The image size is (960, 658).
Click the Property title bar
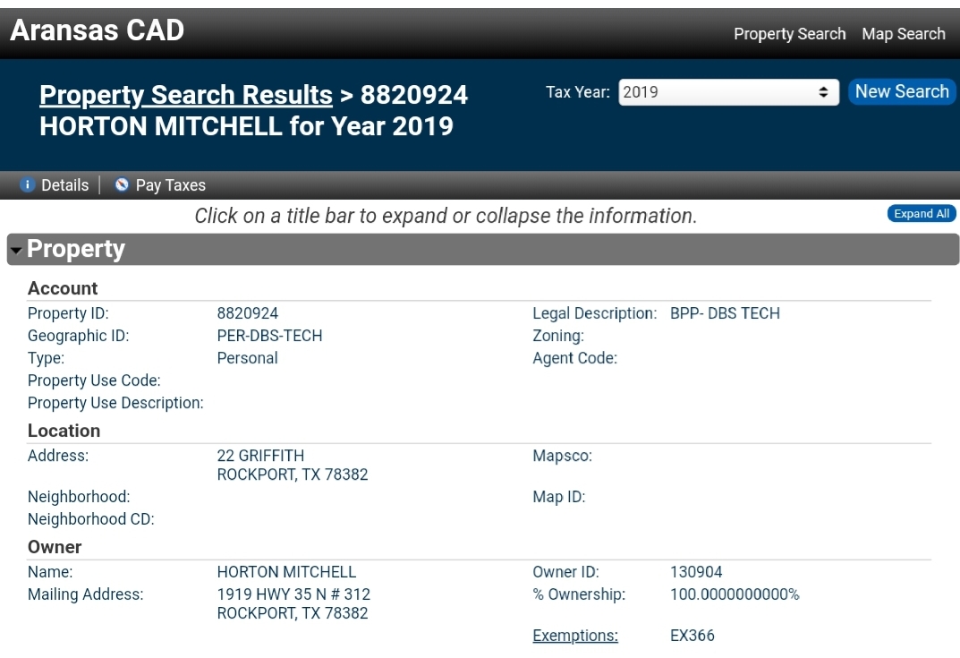(482, 250)
